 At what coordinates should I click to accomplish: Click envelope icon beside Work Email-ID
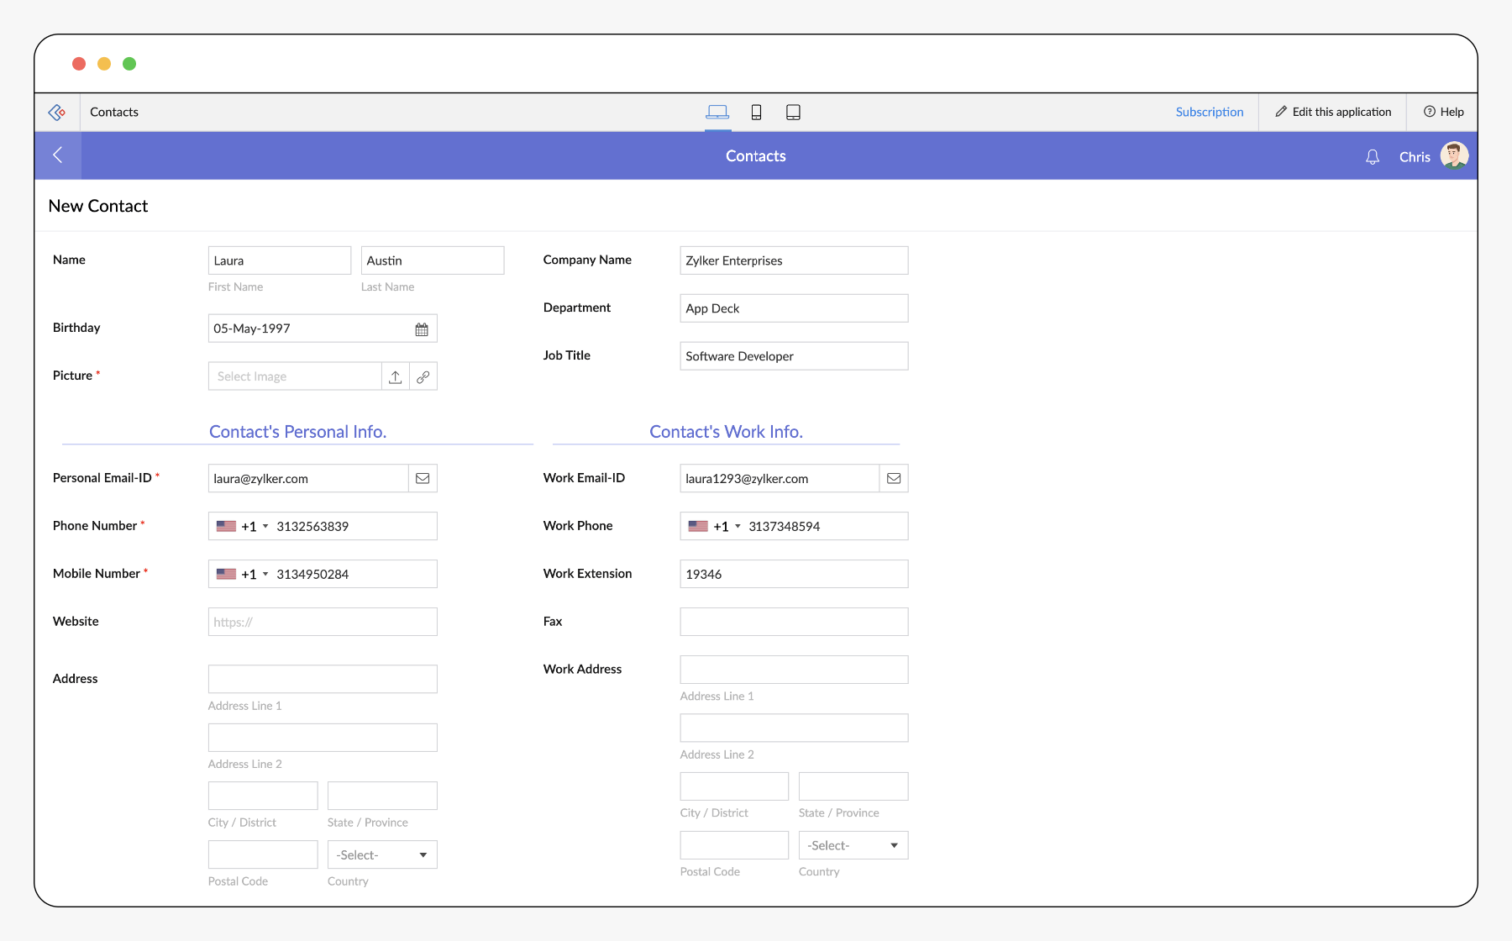[894, 479]
